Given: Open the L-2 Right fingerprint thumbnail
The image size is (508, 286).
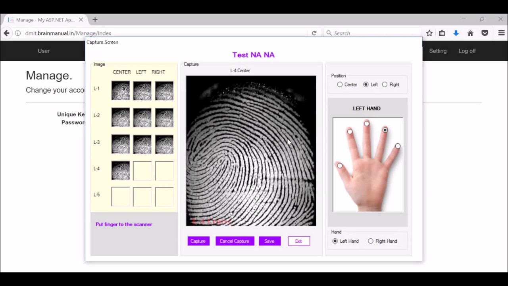Looking at the screenshot, I should (164, 118).
